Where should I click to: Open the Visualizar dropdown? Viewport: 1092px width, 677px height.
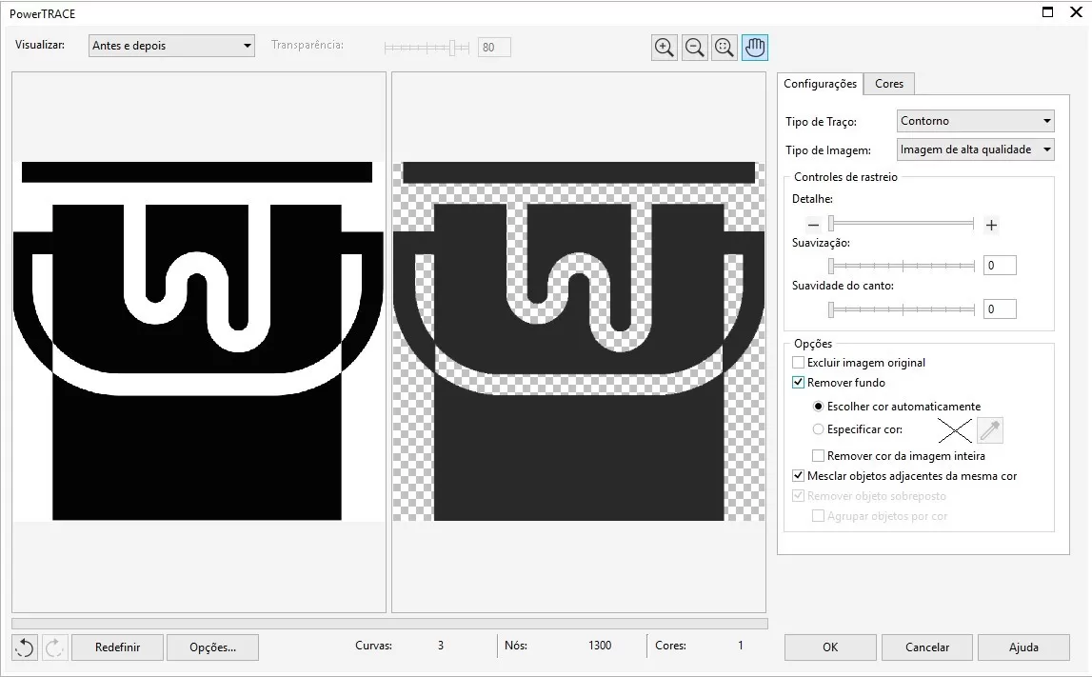tap(171, 46)
